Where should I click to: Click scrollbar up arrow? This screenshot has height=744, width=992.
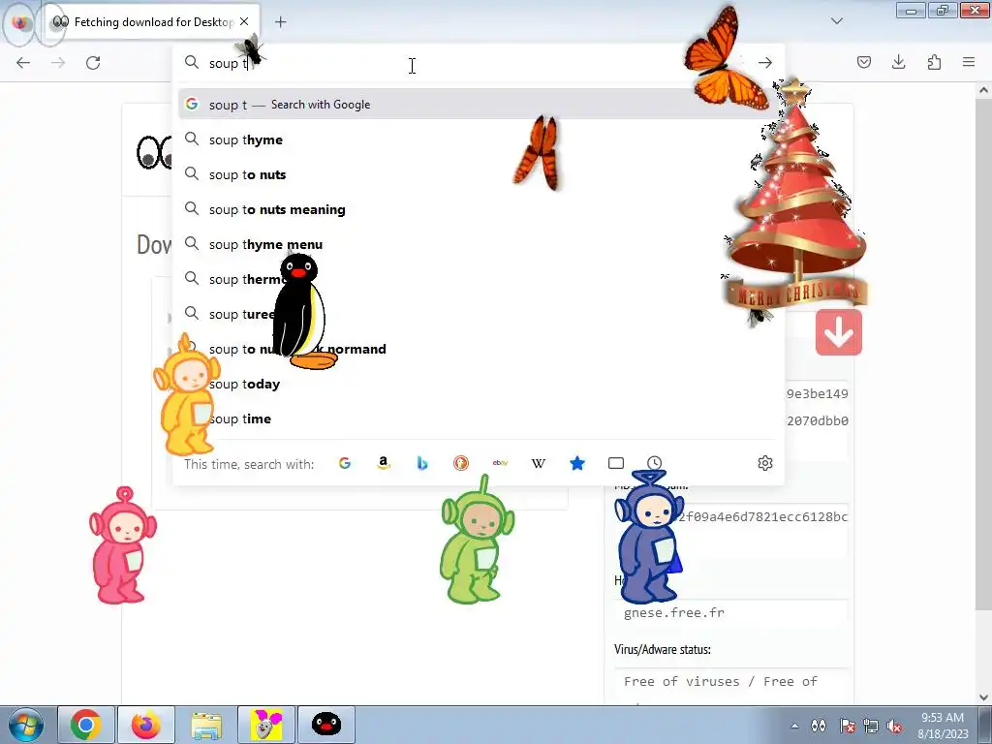point(983,90)
